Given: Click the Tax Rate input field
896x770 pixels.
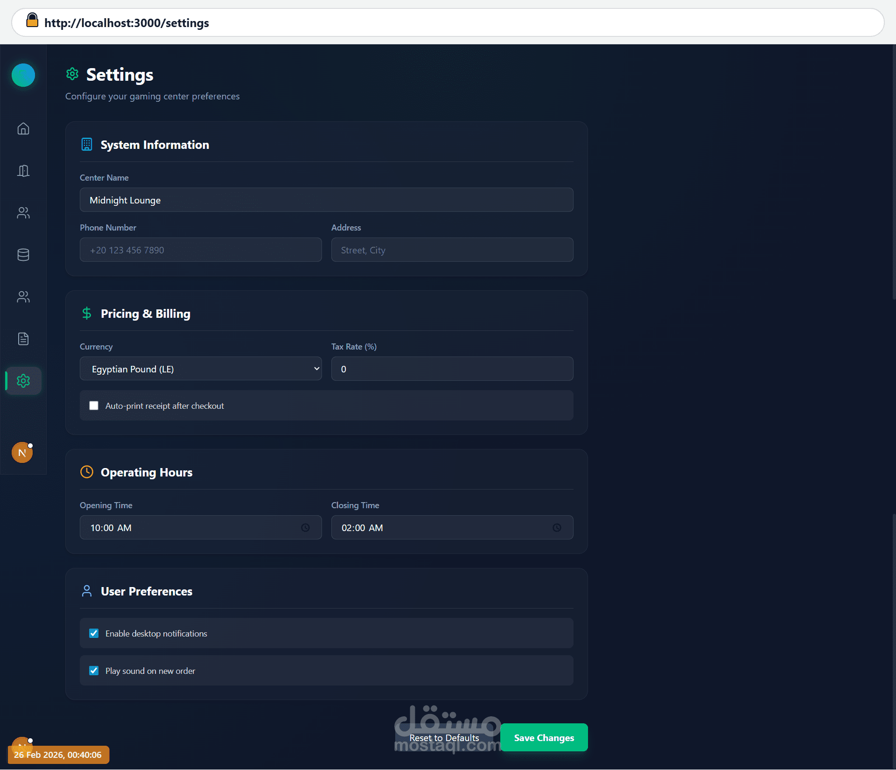Looking at the screenshot, I should click(x=452, y=369).
